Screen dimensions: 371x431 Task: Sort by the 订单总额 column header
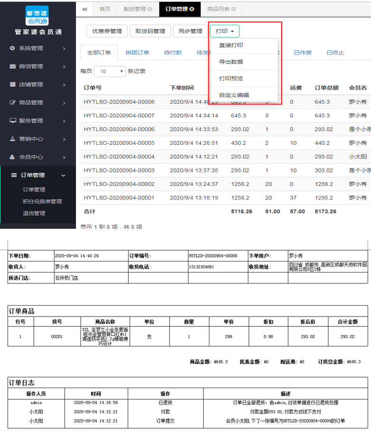[x=327, y=88]
